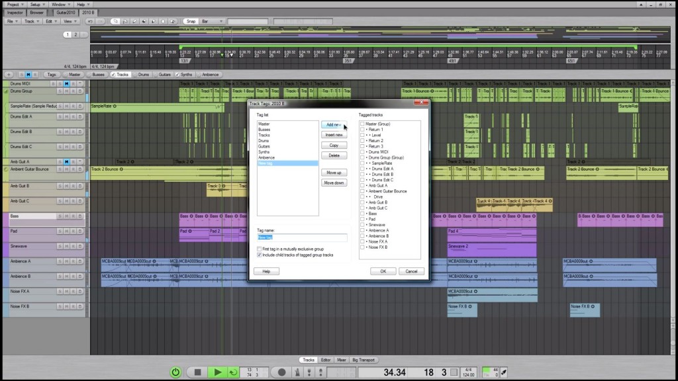Open the Track dropdown menu

[30, 21]
